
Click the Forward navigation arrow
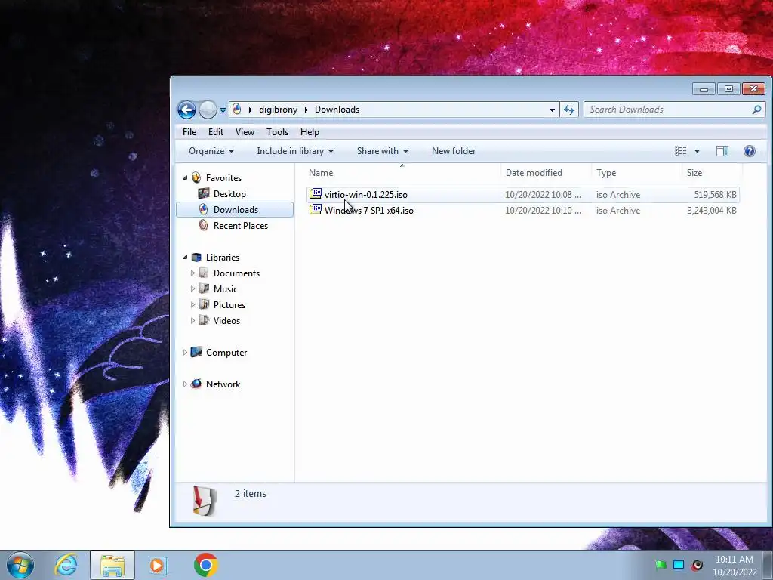point(208,110)
